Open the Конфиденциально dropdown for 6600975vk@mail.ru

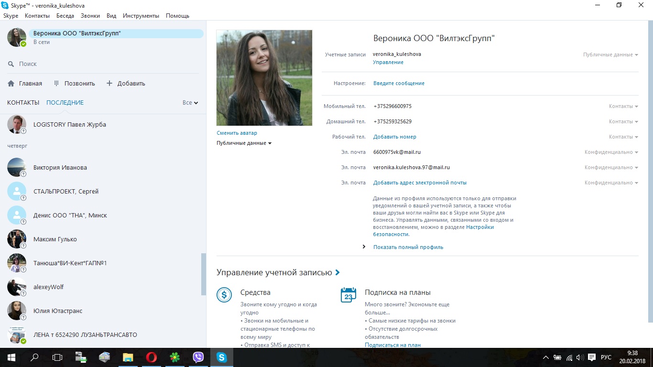pyautogui.click(x=611, y=152)
